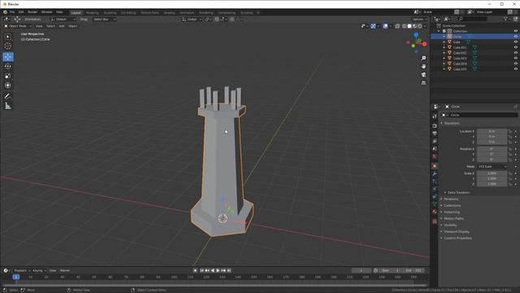520x293 pixels.
Task: Select the Select Box tool in the left toolbar
Action: point(8,37)
